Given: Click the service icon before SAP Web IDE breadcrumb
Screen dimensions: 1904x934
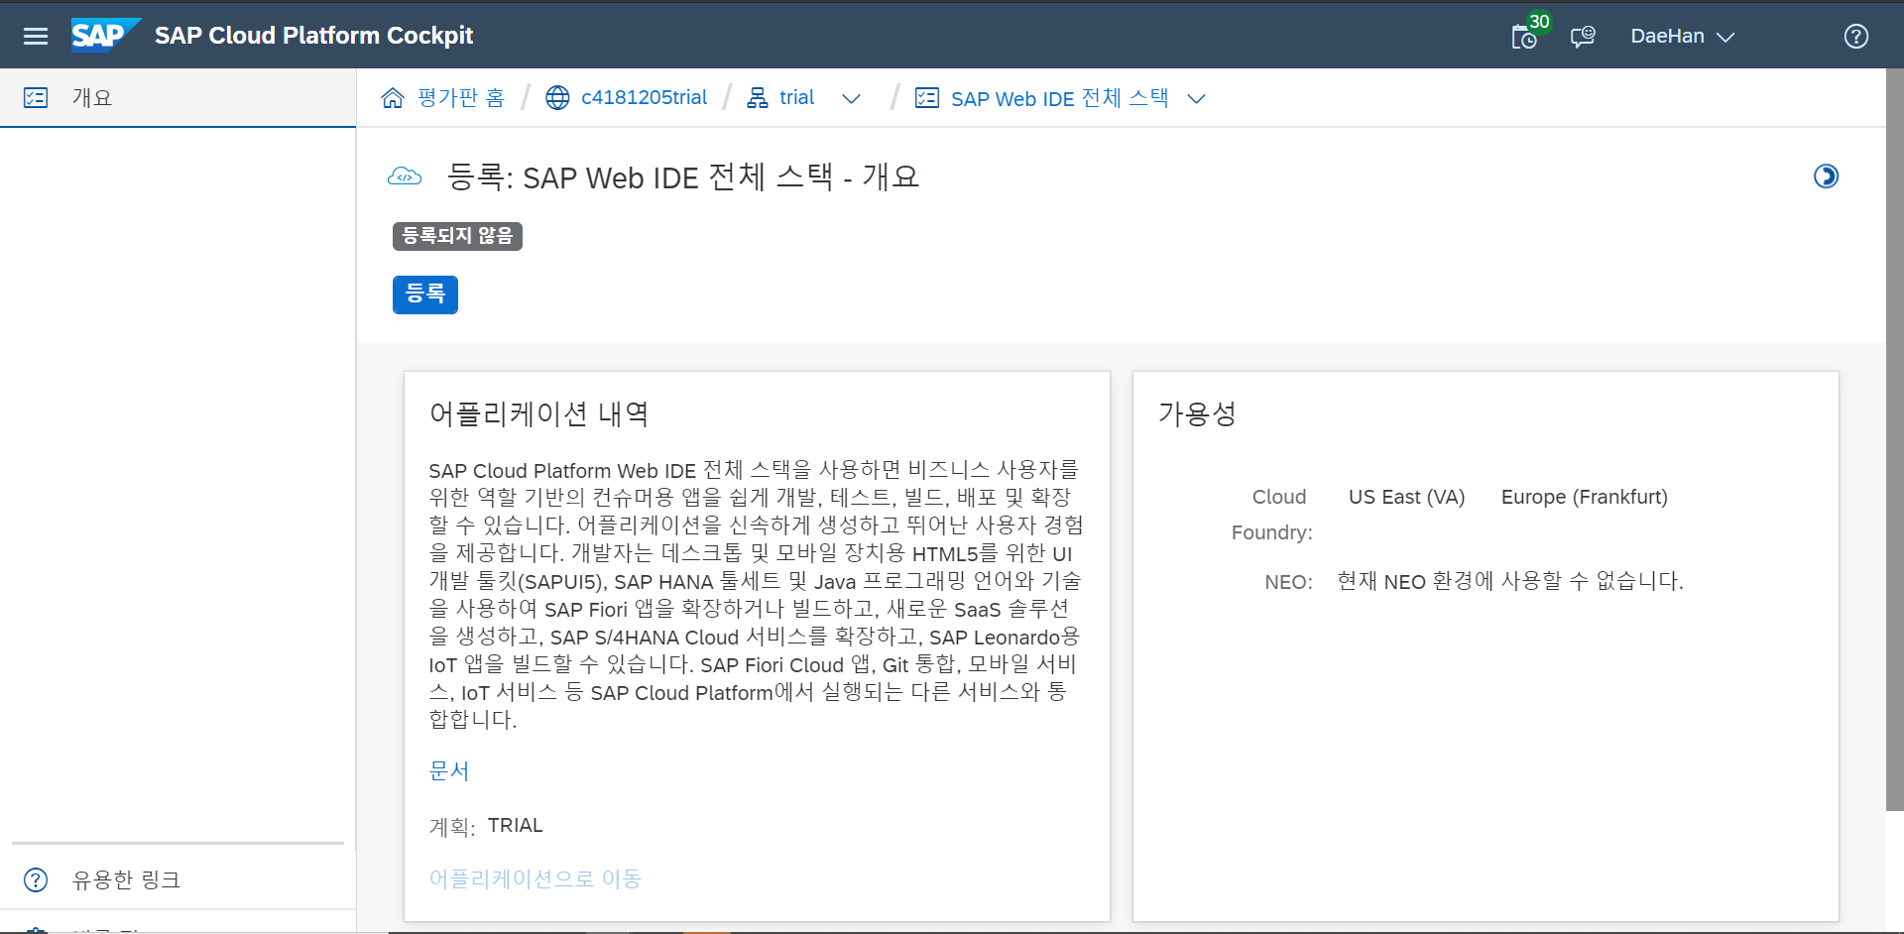Looking at the screenshot, I should pyautogui.click(x=927, y=98).
